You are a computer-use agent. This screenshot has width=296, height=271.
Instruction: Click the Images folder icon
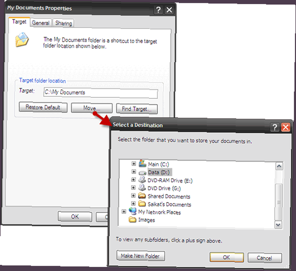(133, 220)
